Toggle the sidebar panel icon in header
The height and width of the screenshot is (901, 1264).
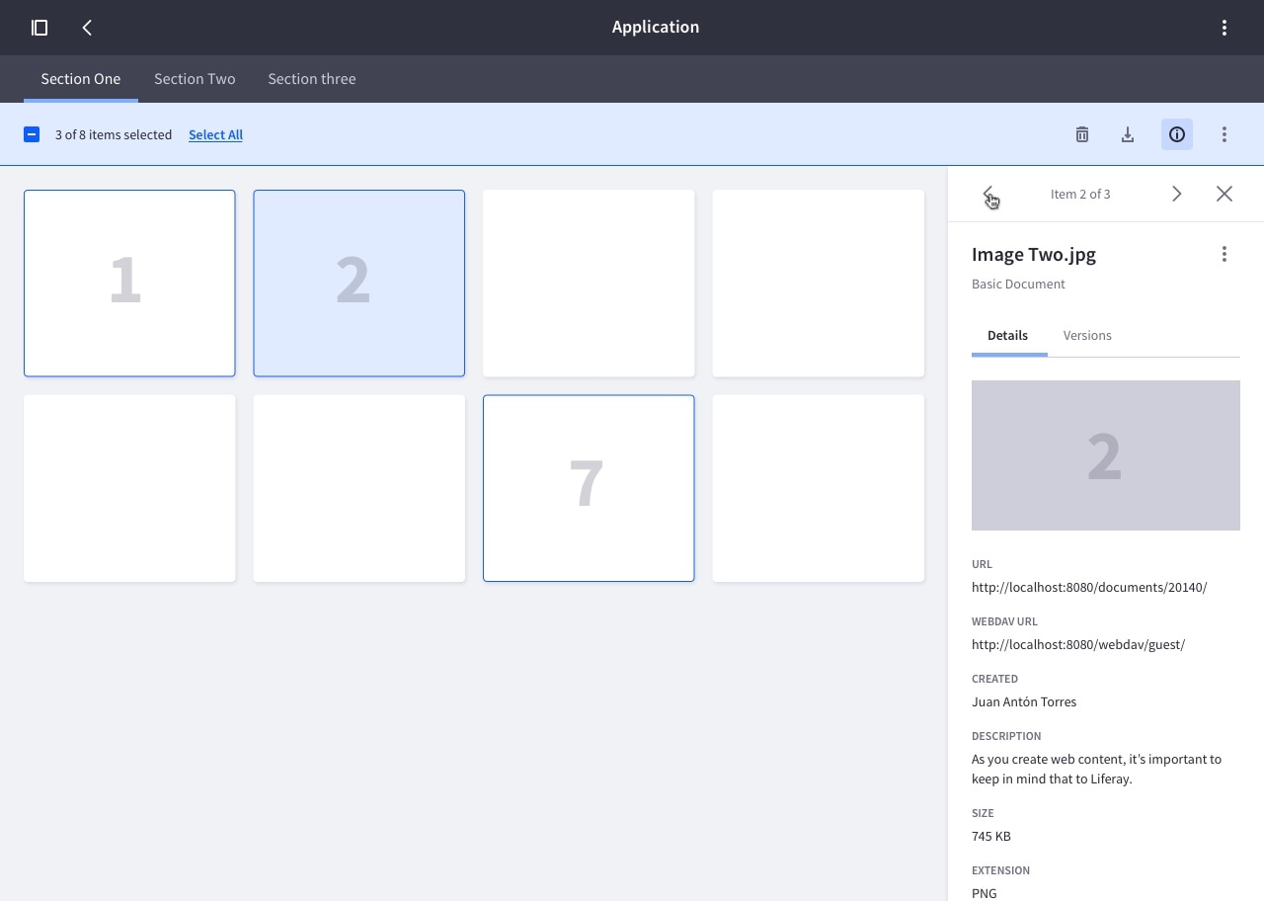pyautogui.click(x=39, y=28)
